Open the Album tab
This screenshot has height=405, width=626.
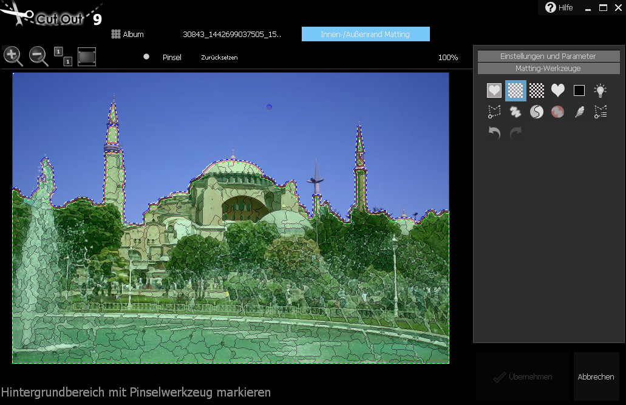pyautogui.click(x=128, y=35)
